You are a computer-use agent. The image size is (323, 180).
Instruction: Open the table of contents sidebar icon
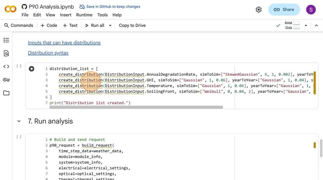pos(6,40)
